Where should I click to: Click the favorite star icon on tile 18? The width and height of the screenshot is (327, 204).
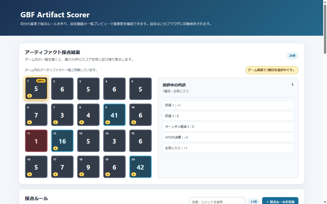coord(81,174)
